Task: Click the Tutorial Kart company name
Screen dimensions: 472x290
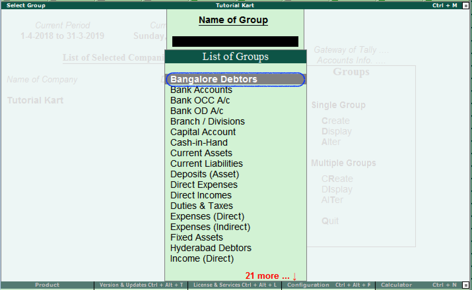Action: [35, 100]
